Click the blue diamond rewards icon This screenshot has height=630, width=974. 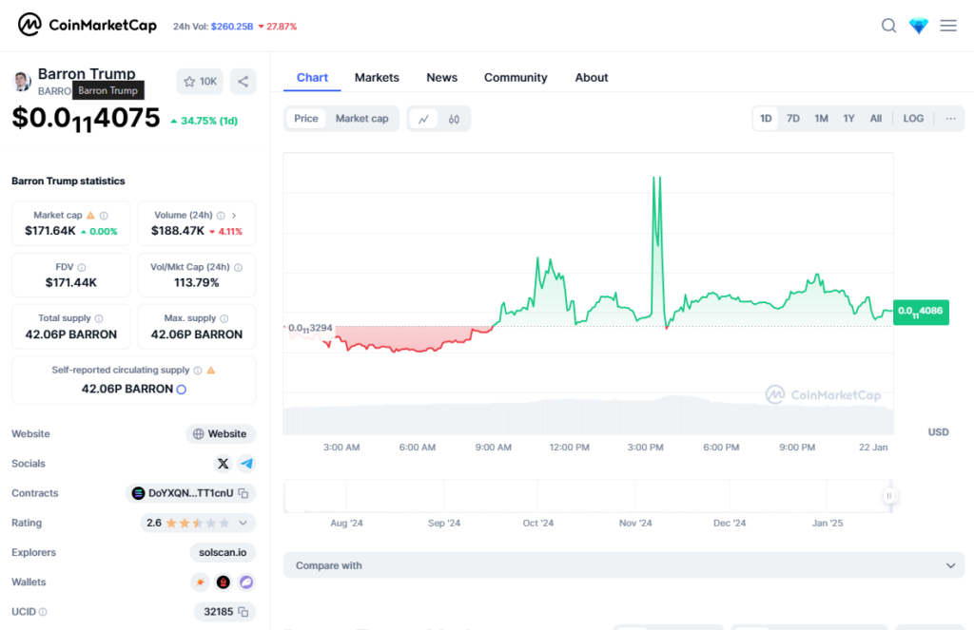point(919,26)
